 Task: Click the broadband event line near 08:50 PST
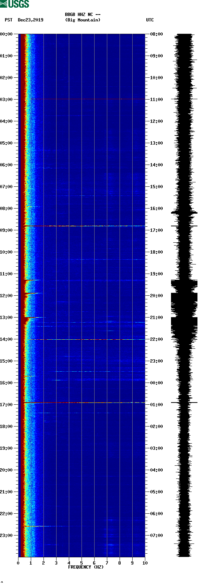[84, 226]
